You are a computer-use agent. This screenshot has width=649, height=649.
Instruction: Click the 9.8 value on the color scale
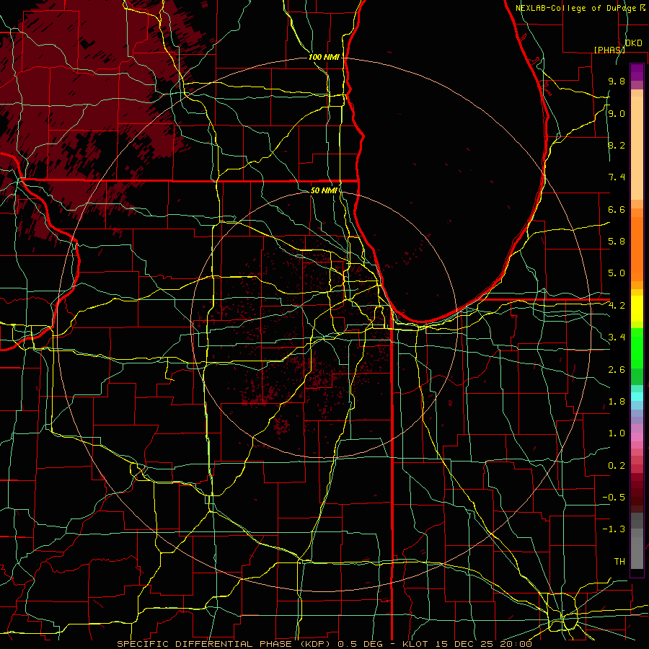click(617, 81)
